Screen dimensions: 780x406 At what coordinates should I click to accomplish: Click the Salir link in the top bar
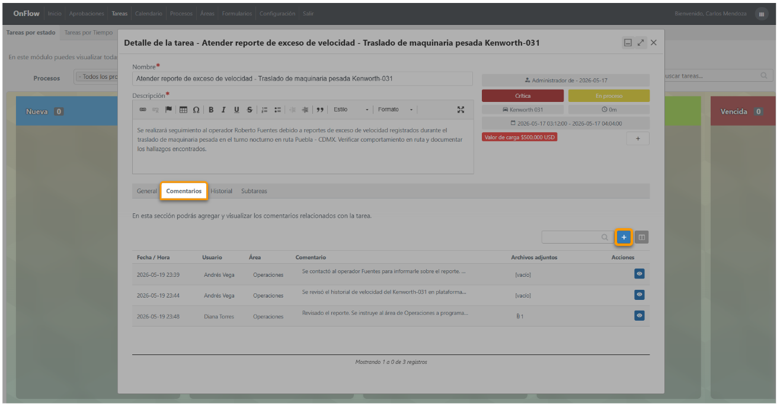308,14
